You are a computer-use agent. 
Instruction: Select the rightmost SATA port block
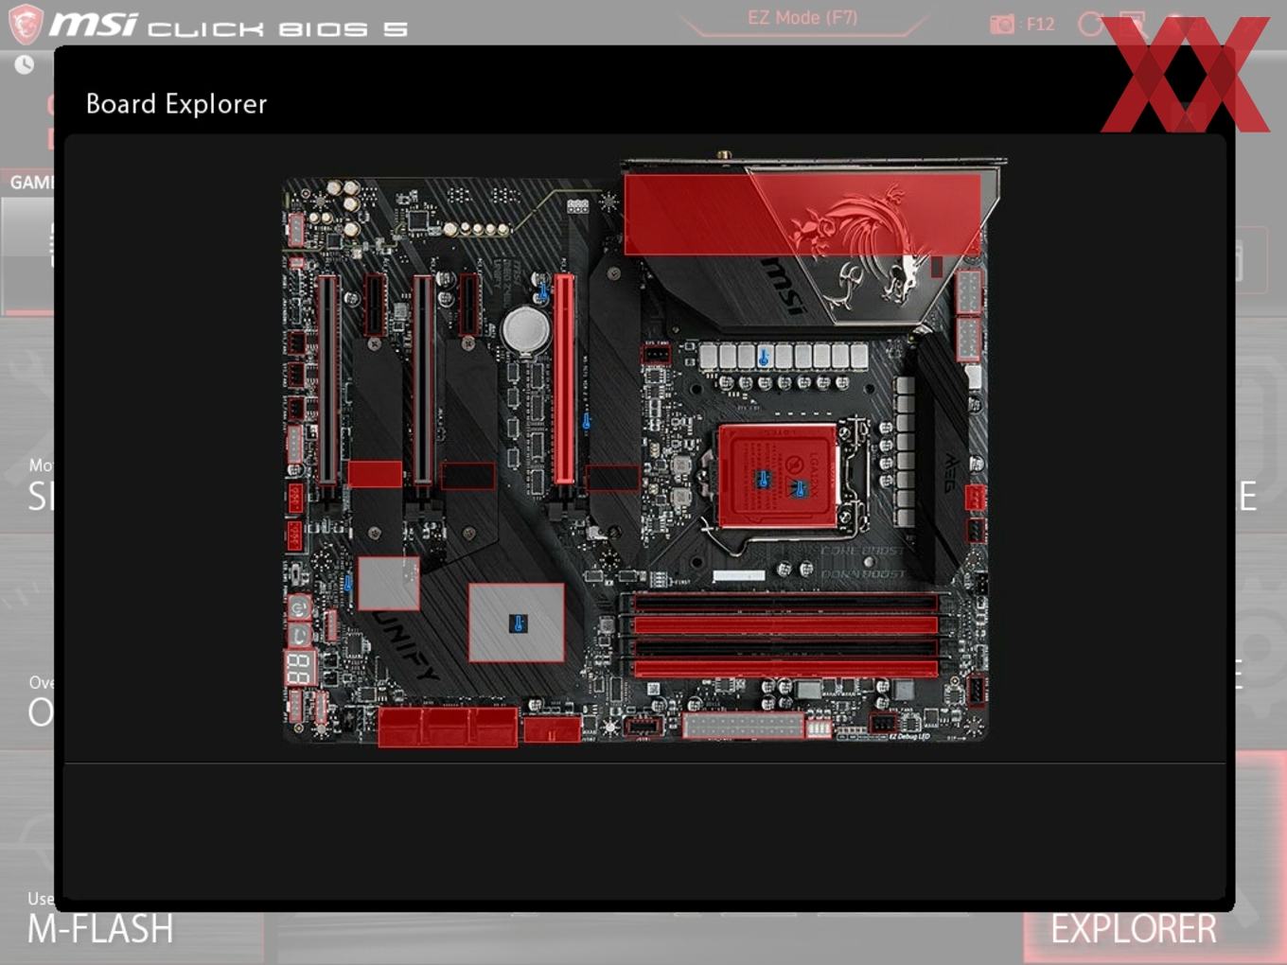click(x=494, y=727)
